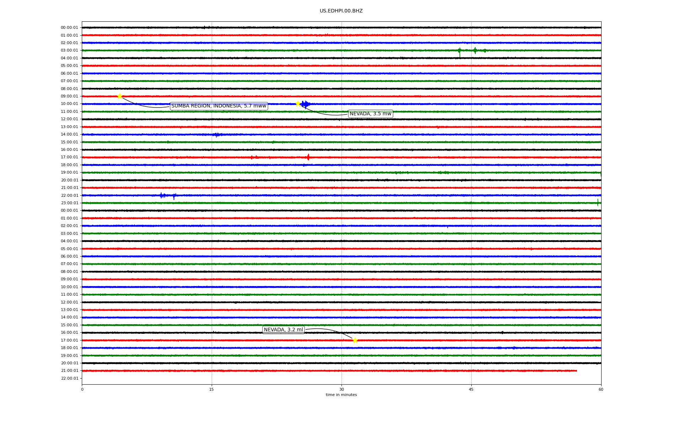Click the 17:00:01 label on the Nevada 3.2 star row
Viewport: 683px width, 427px height.
[69, 341]
